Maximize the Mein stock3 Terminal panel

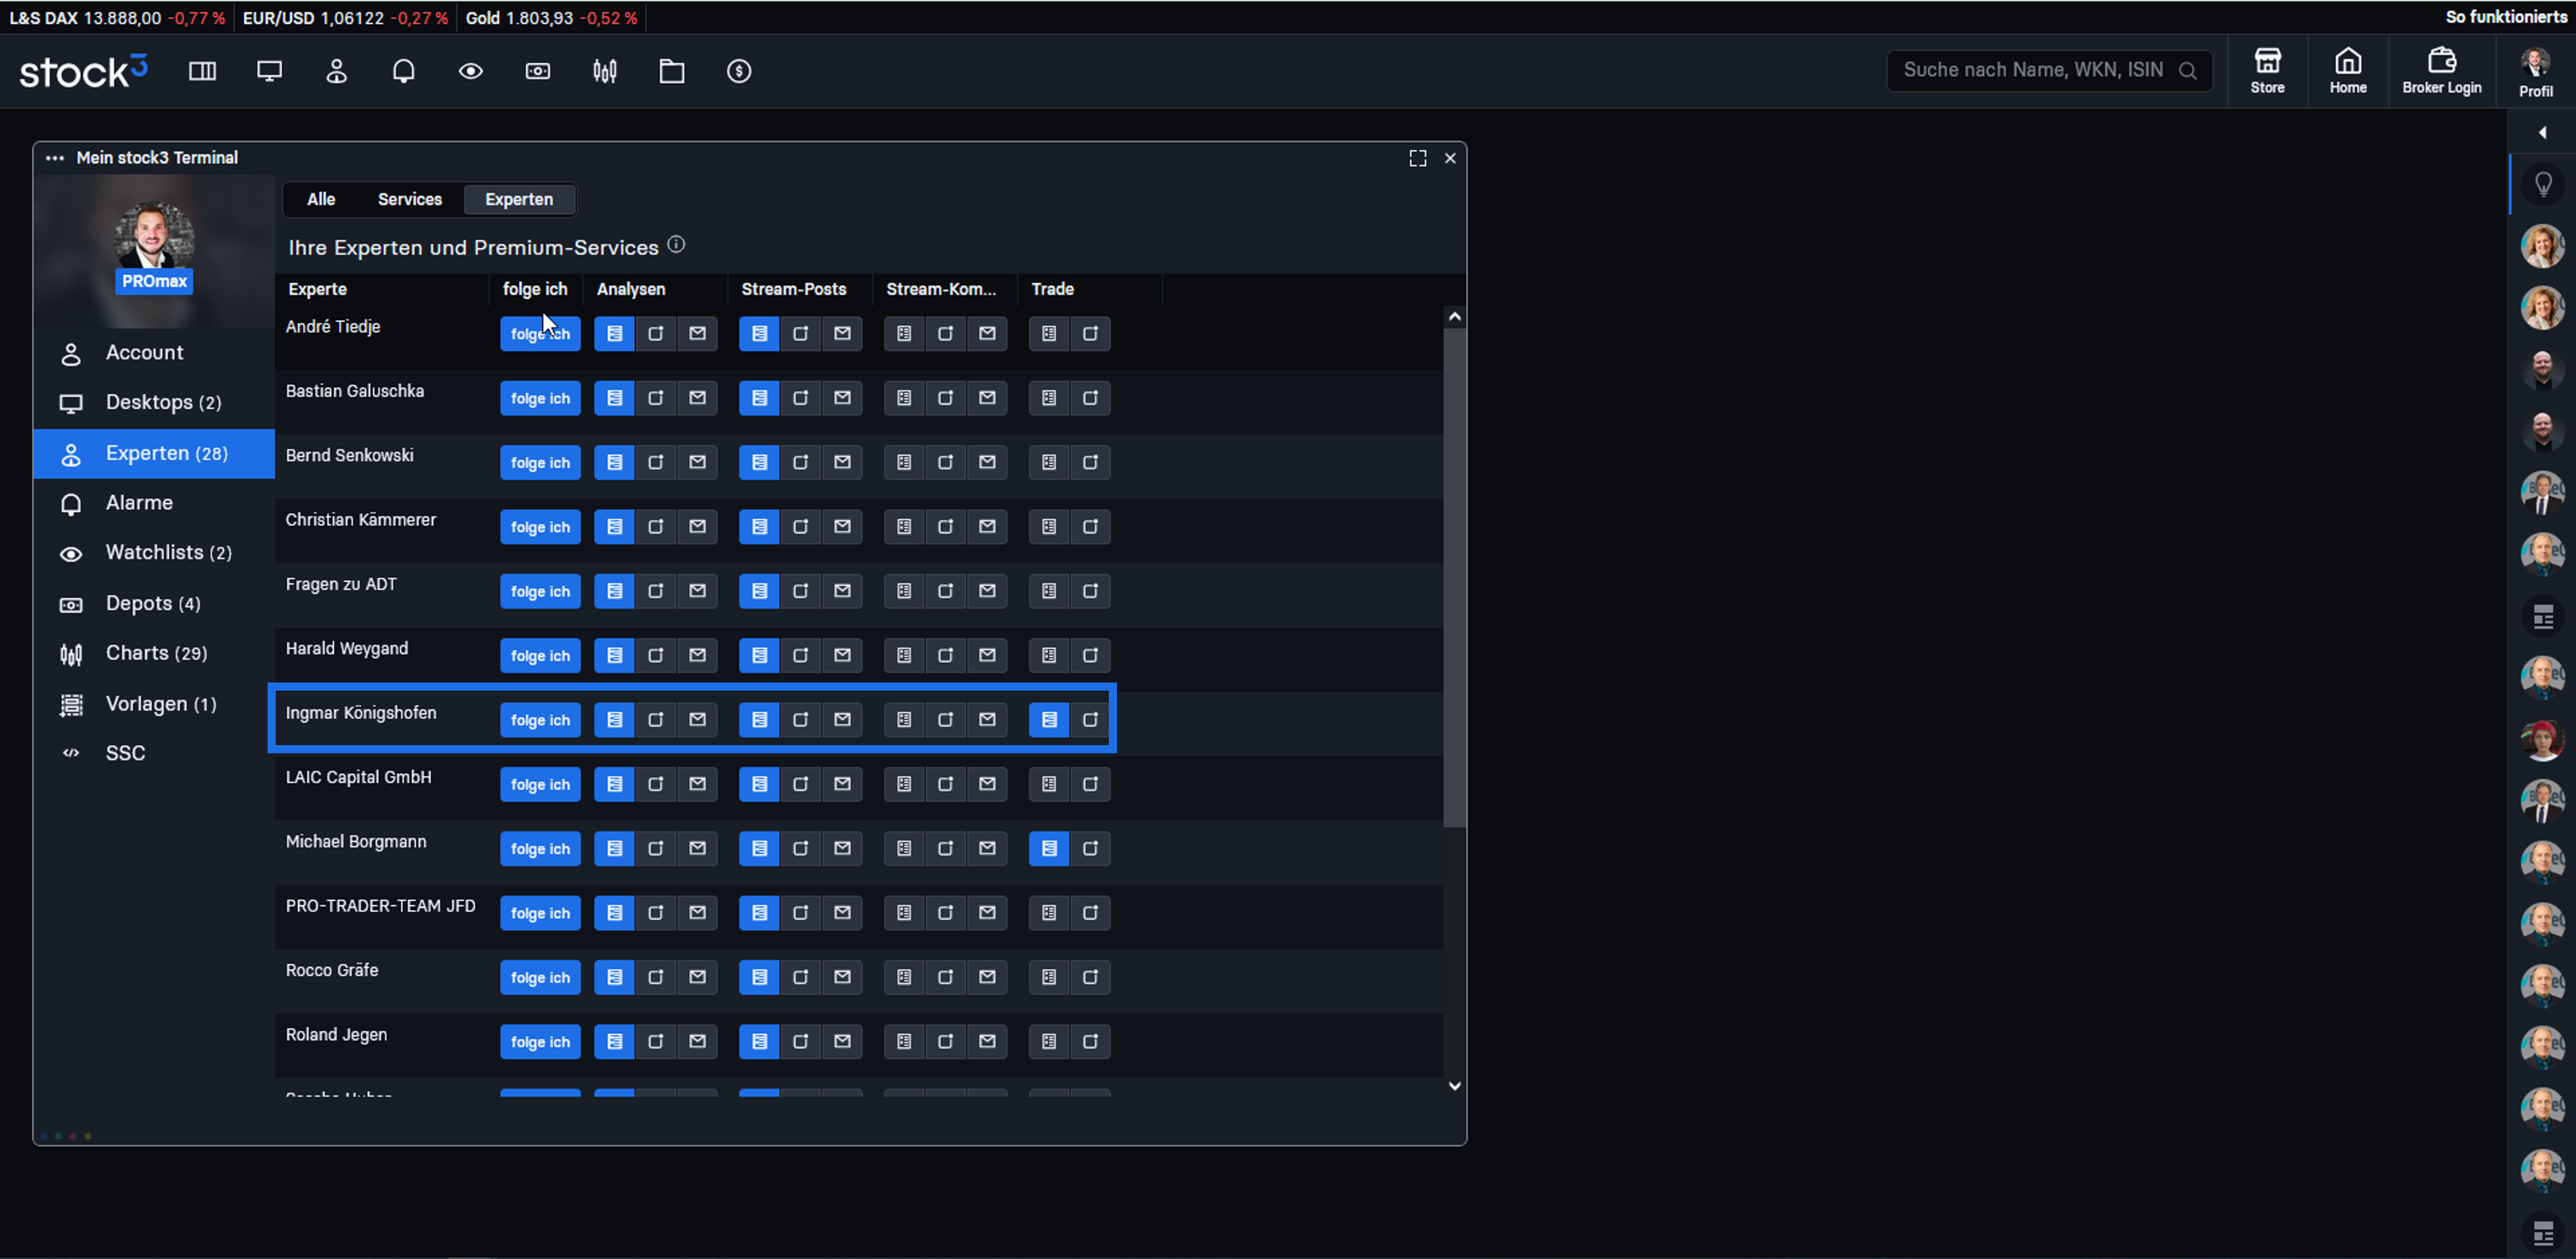coord(1417,158)
